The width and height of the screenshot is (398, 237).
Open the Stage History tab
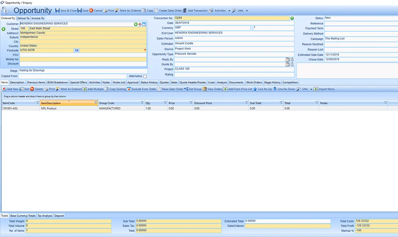click(272, 82)
